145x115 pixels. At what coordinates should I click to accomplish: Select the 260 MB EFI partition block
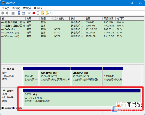click(x=31, y=77)
